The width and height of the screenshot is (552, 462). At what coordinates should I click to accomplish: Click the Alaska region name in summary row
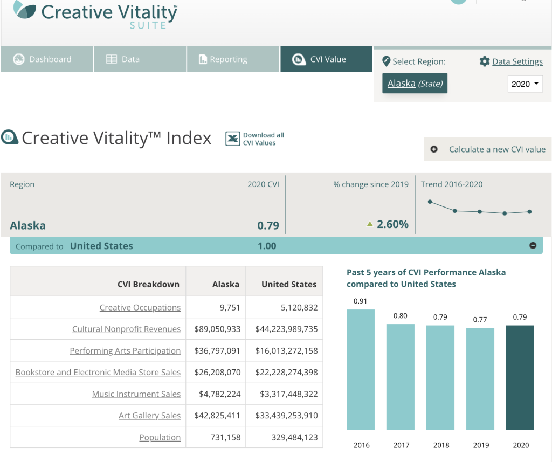[28, 225]
